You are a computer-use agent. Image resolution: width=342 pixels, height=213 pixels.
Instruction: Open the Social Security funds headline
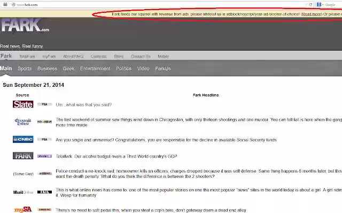[x=166, y=140]
